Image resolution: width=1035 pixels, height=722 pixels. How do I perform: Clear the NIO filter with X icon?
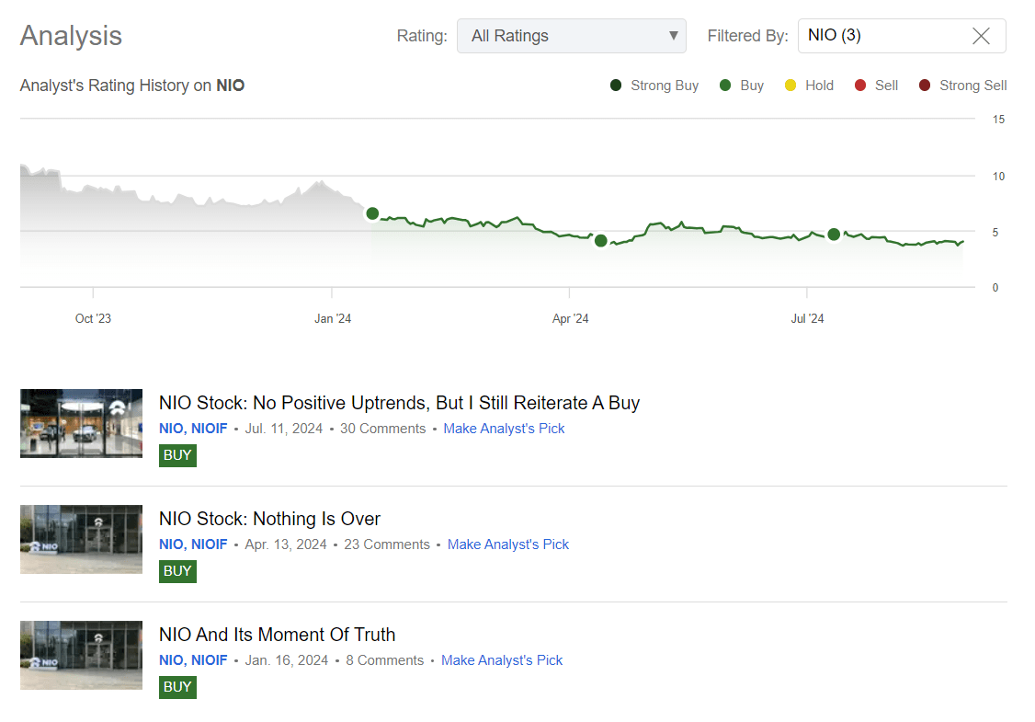[981, 36]
